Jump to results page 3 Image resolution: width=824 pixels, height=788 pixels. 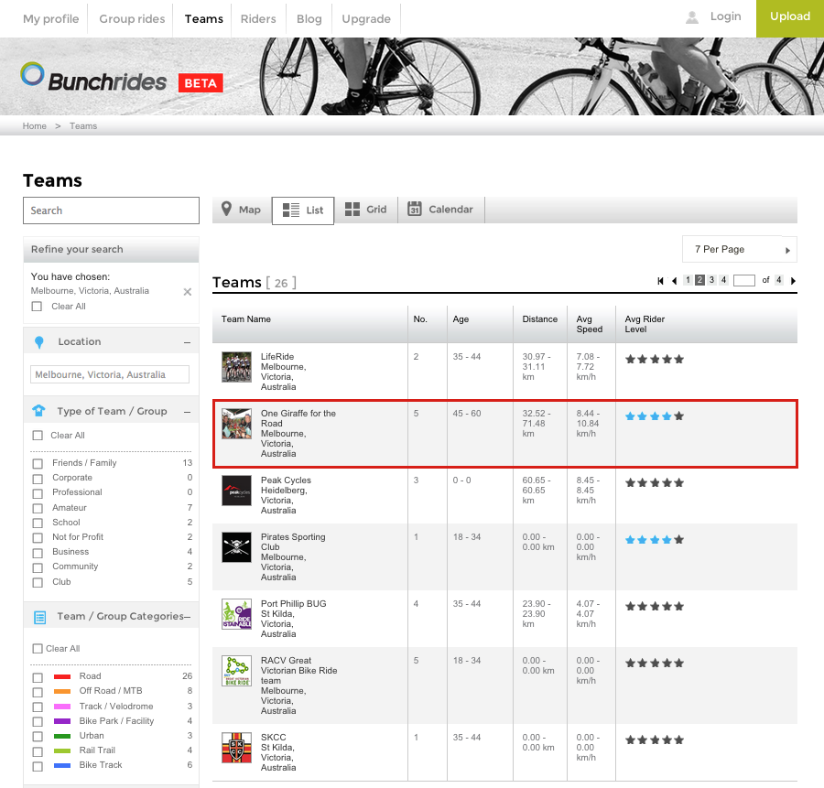pyautogui.click(x=711, y=280)
